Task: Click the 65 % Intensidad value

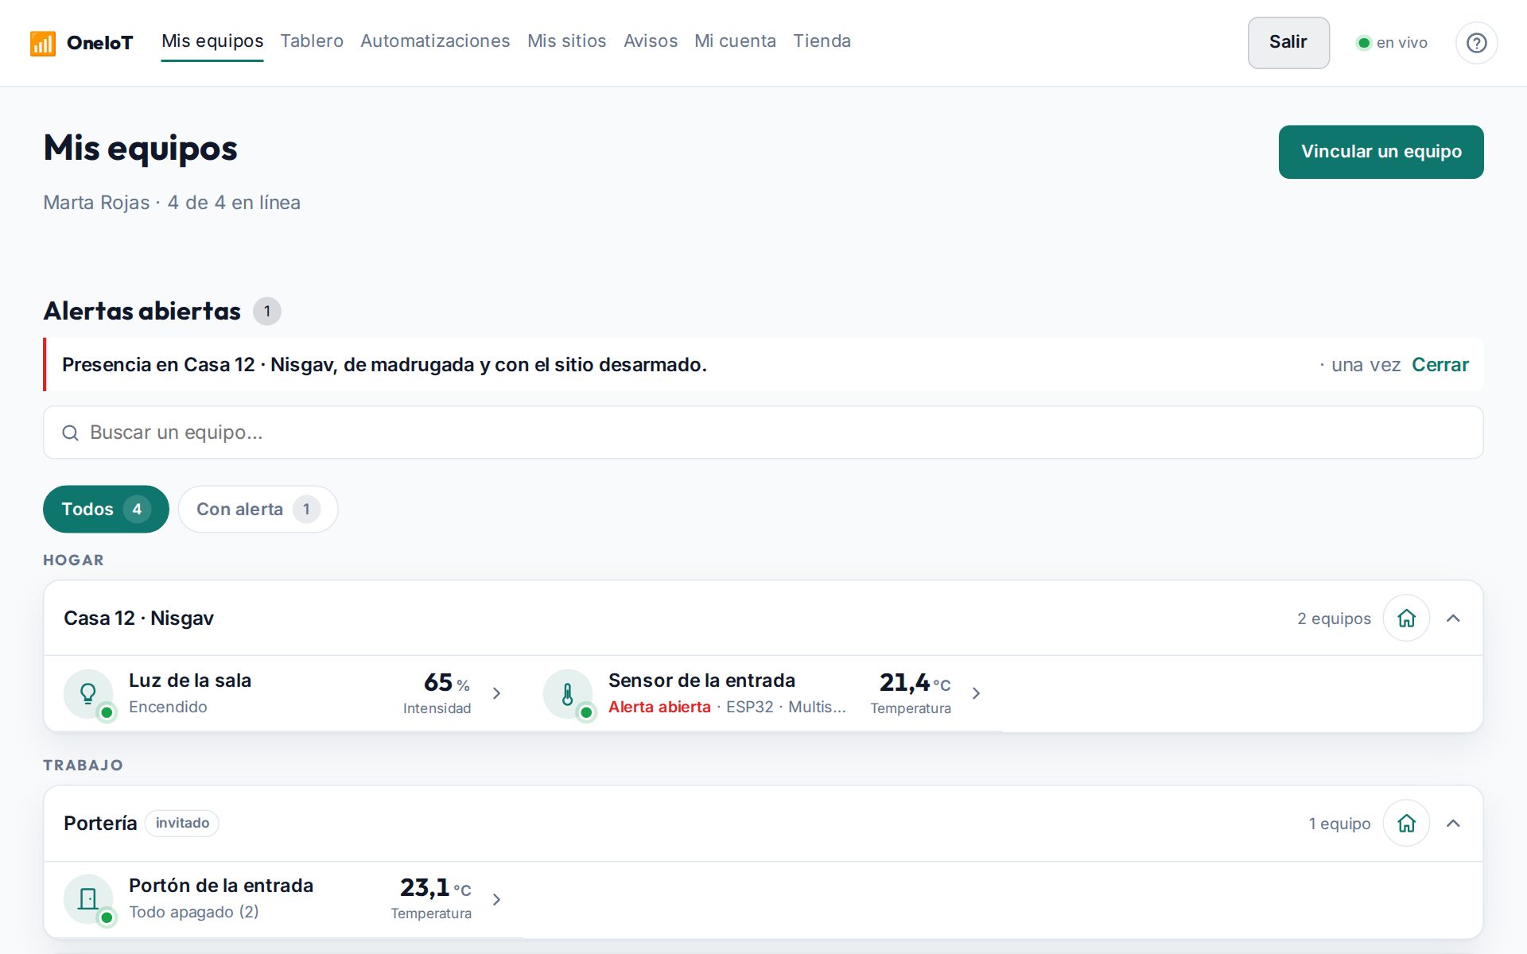Action: pyautogui.click(x=437, y=692)
